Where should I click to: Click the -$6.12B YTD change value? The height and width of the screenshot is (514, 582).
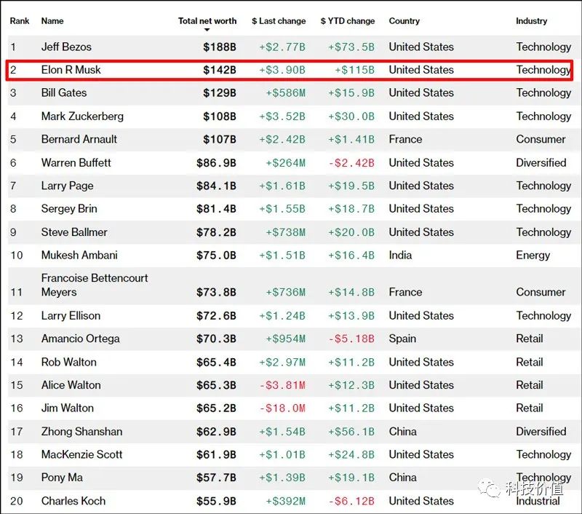(x=351, y=502)
